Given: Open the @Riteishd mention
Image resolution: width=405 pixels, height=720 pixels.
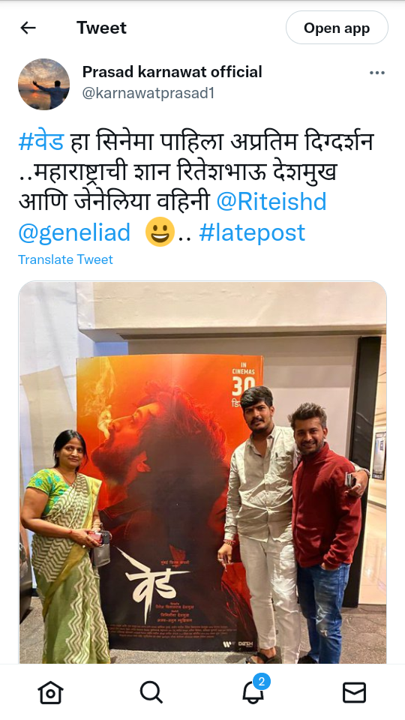Looking at the screenshot, I should tap(271, 202).
